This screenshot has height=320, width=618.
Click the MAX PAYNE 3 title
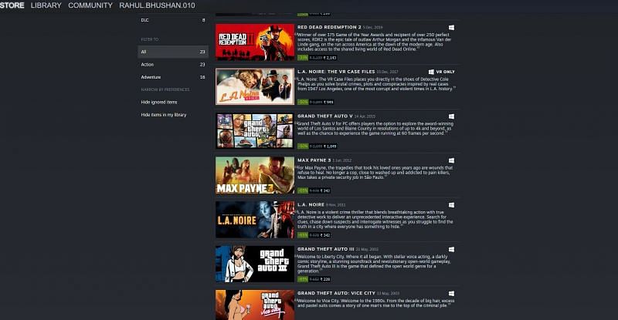point(314,160)
